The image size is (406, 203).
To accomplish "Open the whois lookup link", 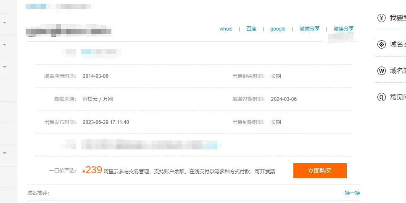I will coord(226,29).
